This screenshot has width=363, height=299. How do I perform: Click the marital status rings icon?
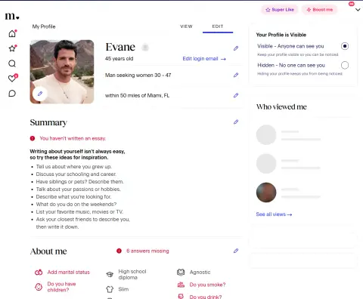click(x=39, y=272)
